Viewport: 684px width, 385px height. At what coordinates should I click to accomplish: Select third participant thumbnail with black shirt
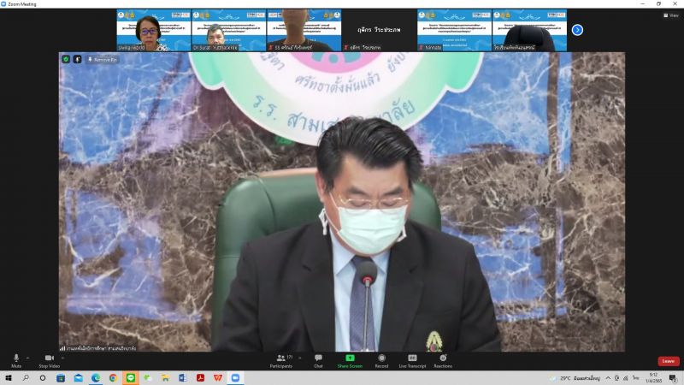[x=304, y=30]
